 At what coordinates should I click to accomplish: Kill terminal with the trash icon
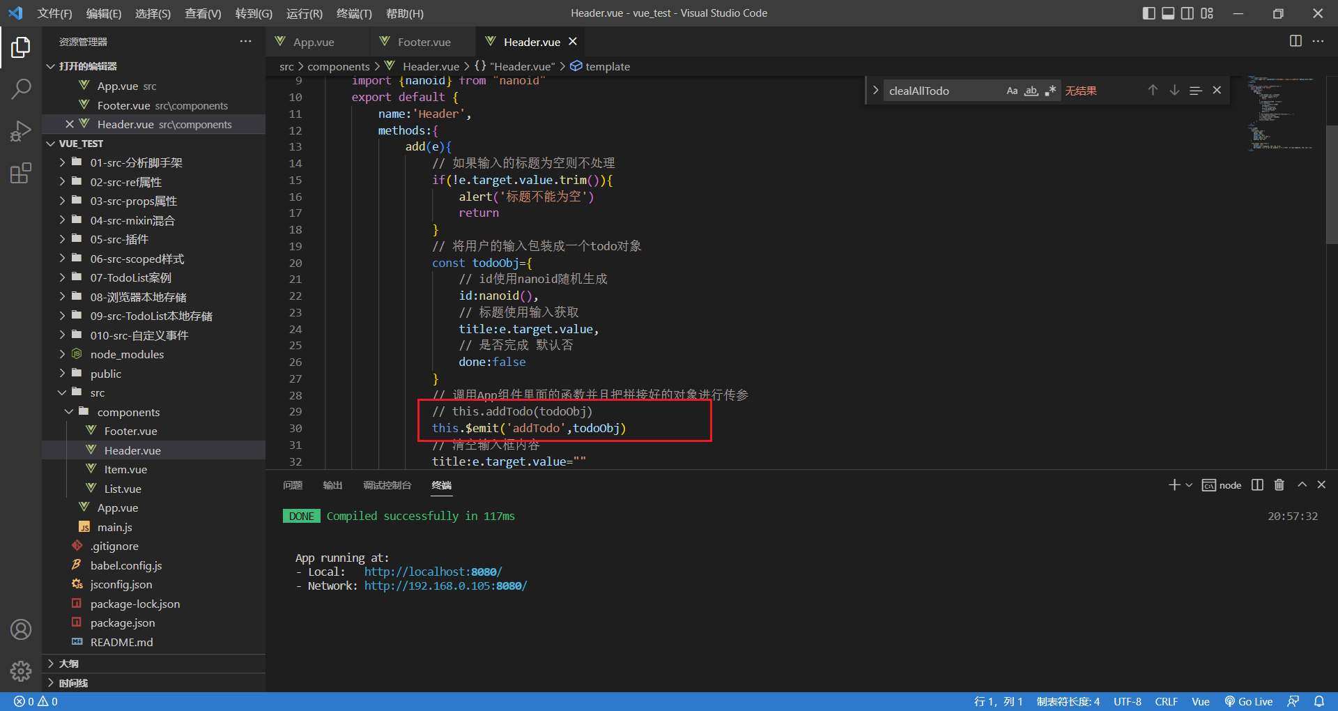point(1279,484)
